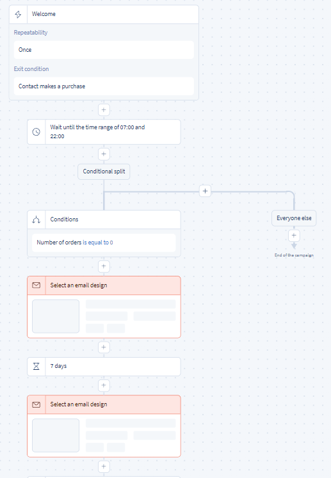Add a step above Conditional split
This screenshot has height=478, width=331.
click(104, 154)
